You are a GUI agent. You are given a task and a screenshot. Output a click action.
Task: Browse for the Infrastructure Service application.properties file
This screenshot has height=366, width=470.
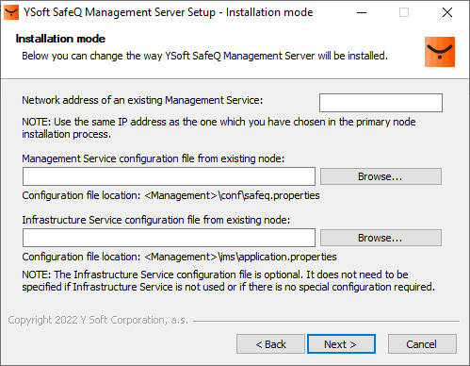pos(381,238)
